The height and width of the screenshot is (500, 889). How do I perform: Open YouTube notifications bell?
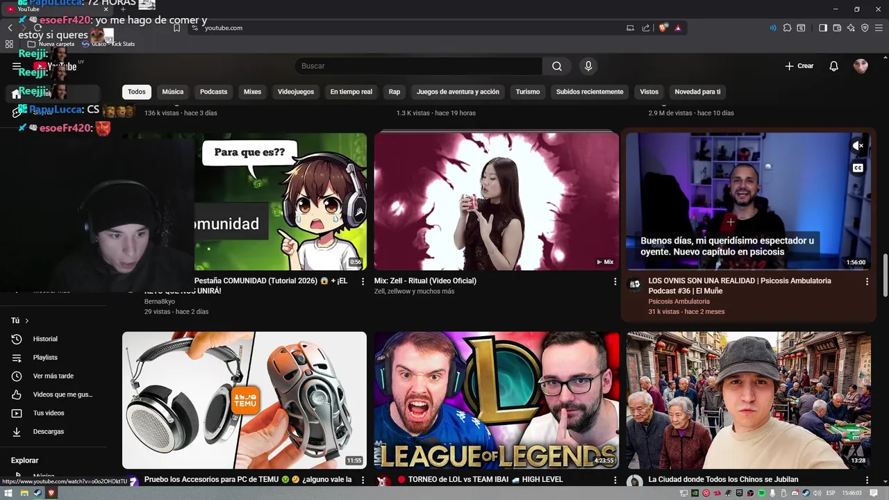[x=833, y=66]
